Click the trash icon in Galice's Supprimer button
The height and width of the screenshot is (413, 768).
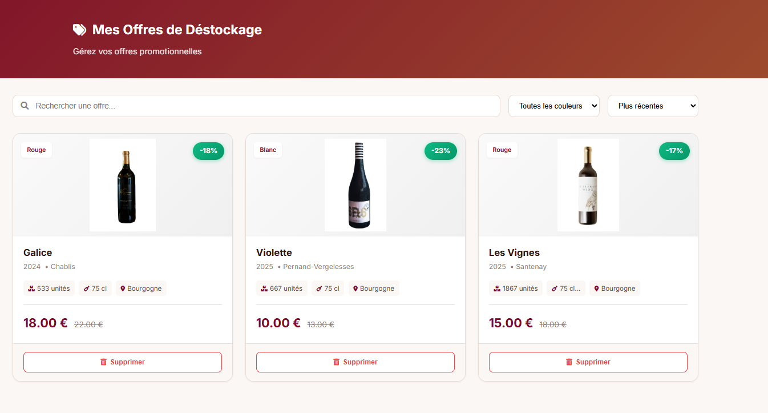tap(103, 362)
